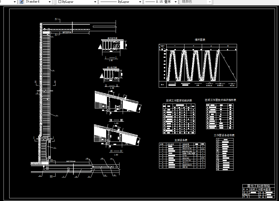Expand the Standard table style dropdown
Viewport: 279px width, 201px height.
pyautogui.click(x=50, y=2)
